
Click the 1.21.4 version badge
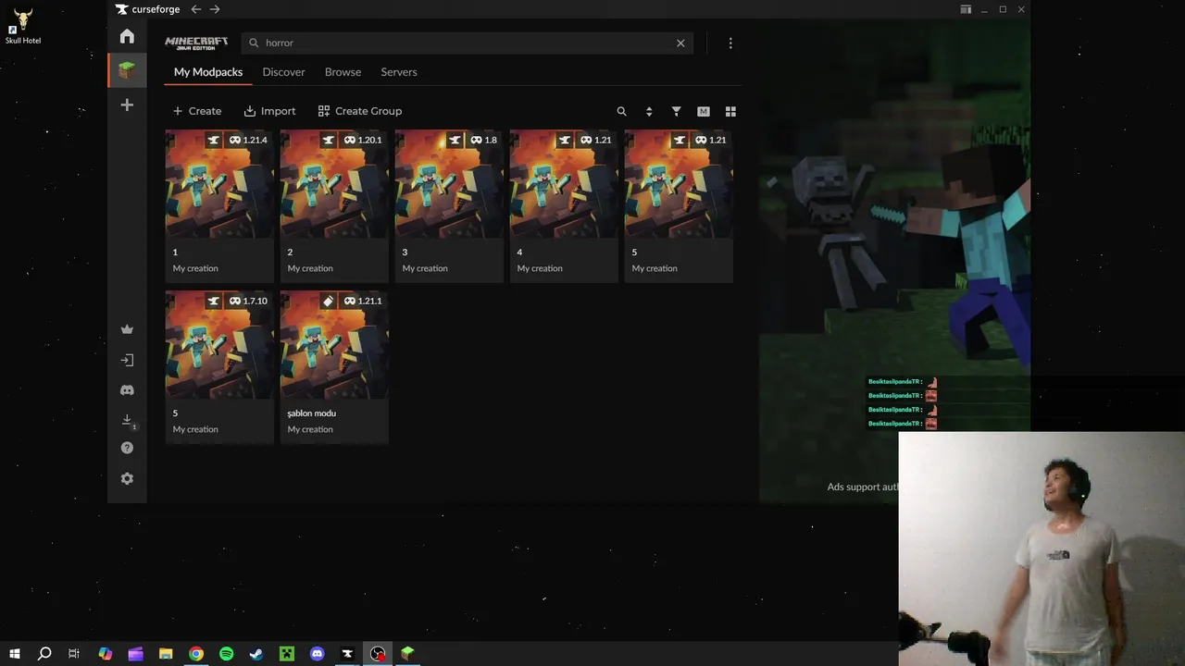(x=248, y=140)
